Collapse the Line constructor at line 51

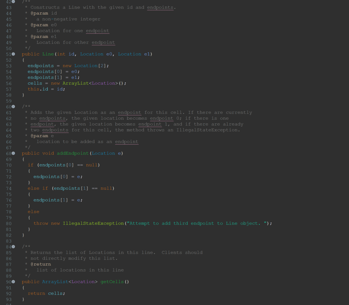tap(13, 54)
